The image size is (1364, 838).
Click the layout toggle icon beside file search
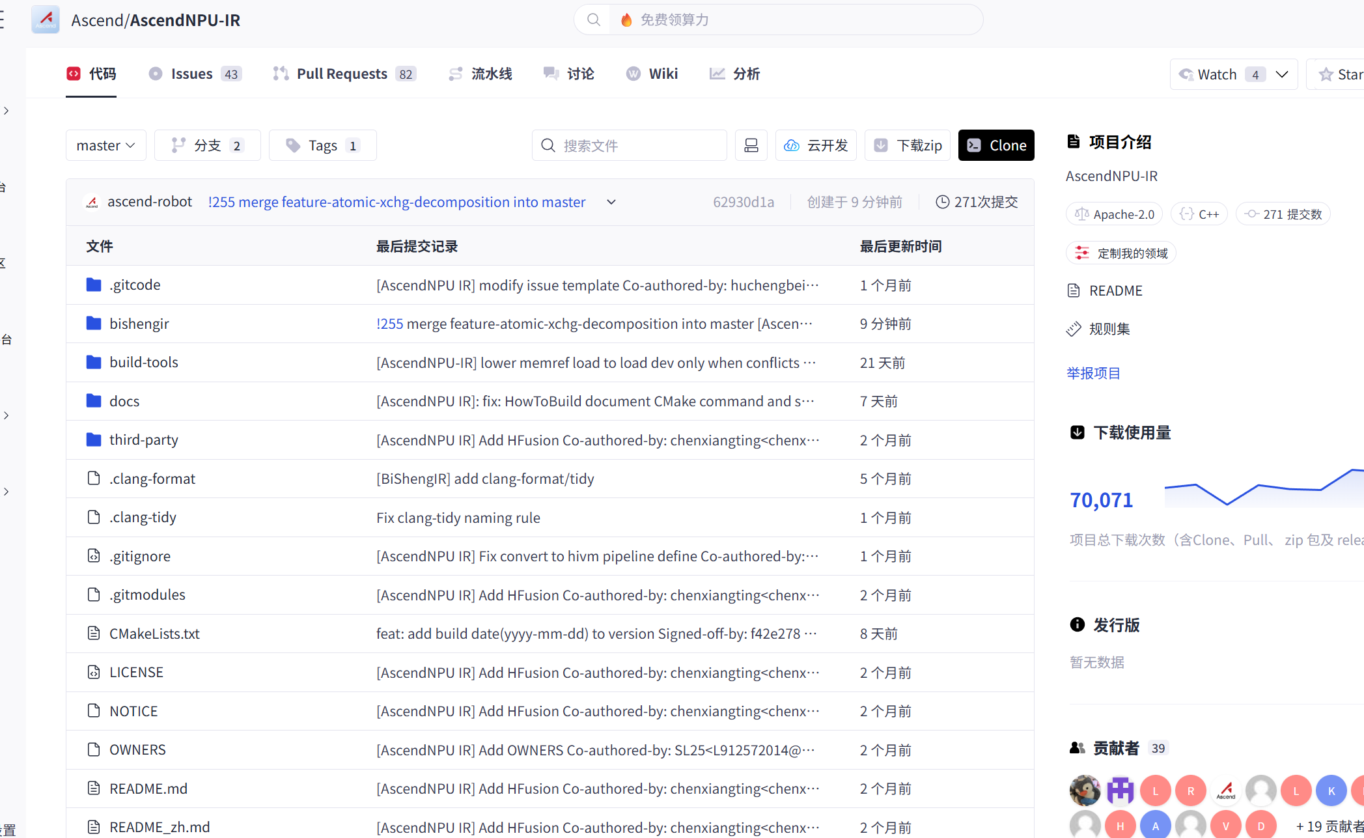tap(751, 145)
